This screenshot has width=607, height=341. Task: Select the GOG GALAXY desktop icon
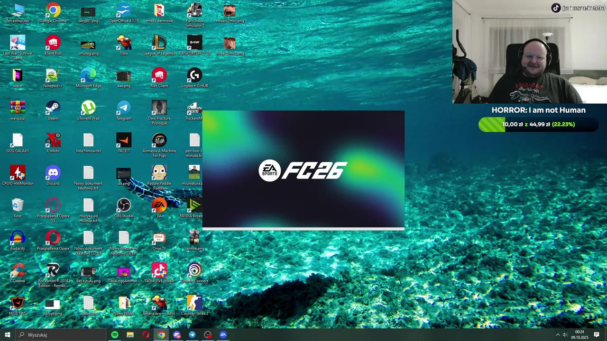[18, 144]
